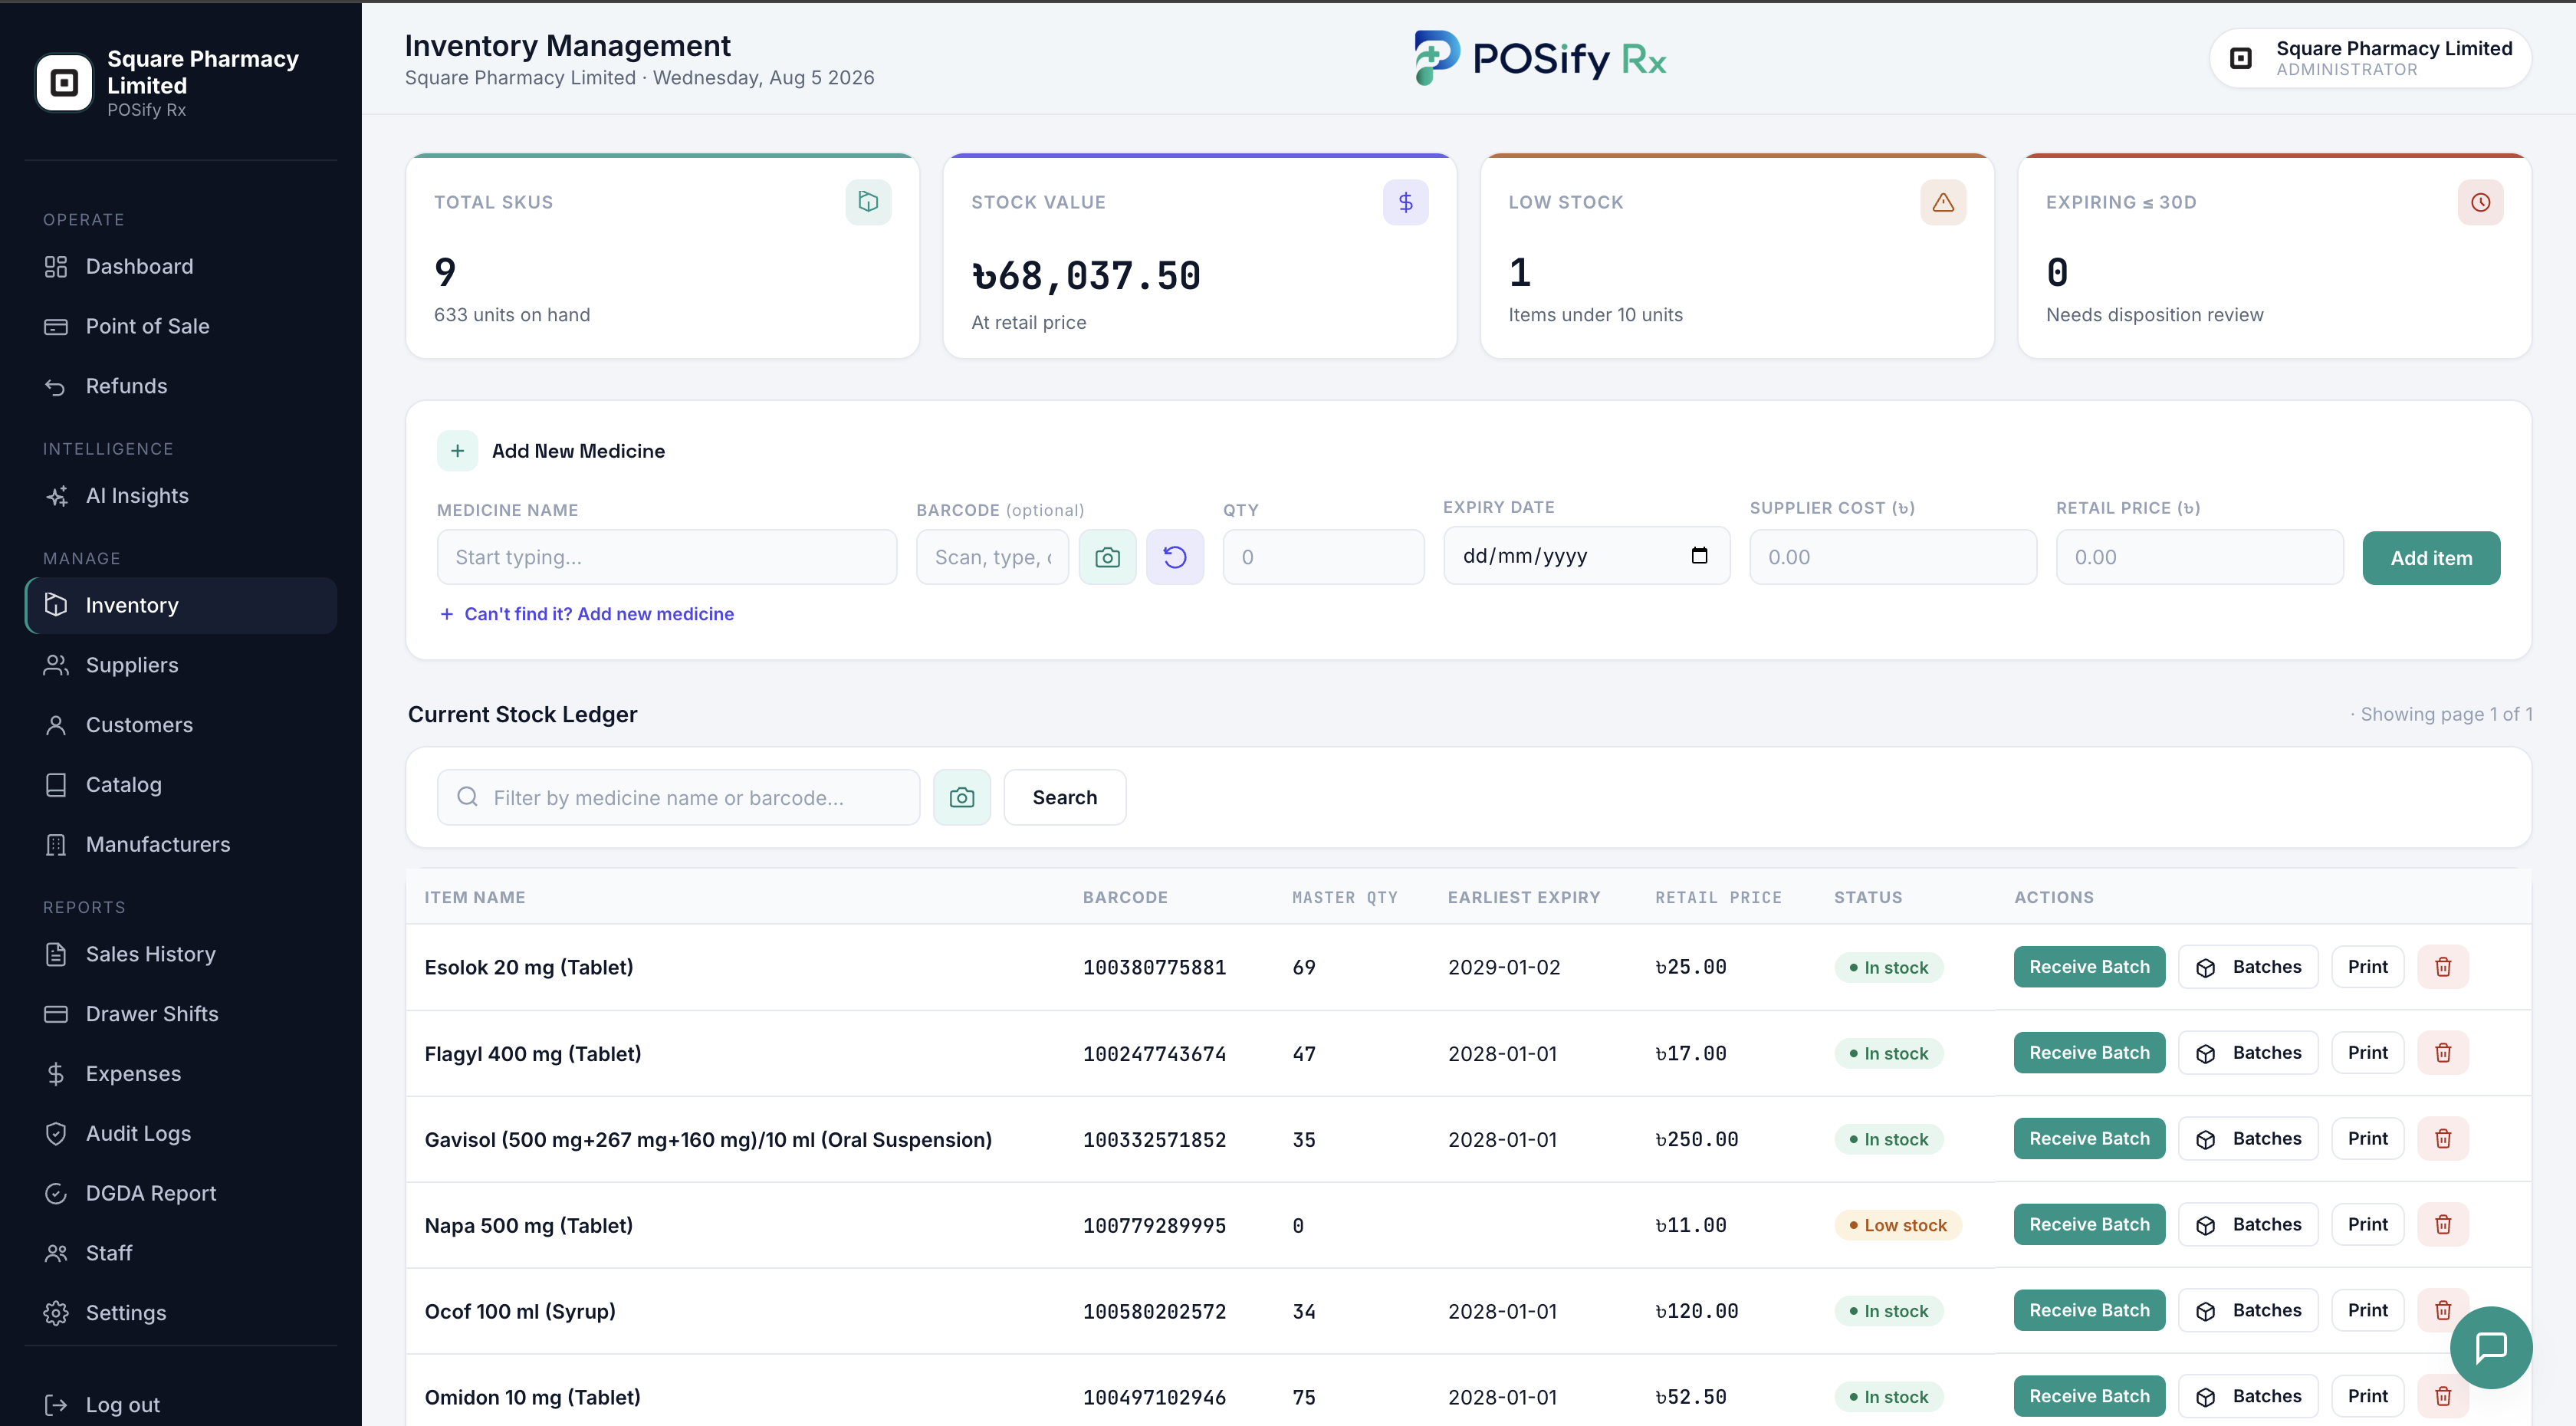2576x1426 pixels.
Task: Click retail price ৳250.00 for Gavisol
Action: click(1696, 1139)
